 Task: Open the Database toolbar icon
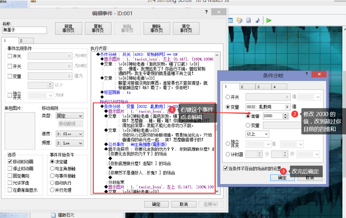(x=231, y=20)
